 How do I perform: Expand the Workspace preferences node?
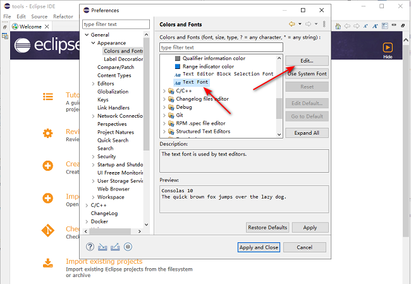click(93, 197)
